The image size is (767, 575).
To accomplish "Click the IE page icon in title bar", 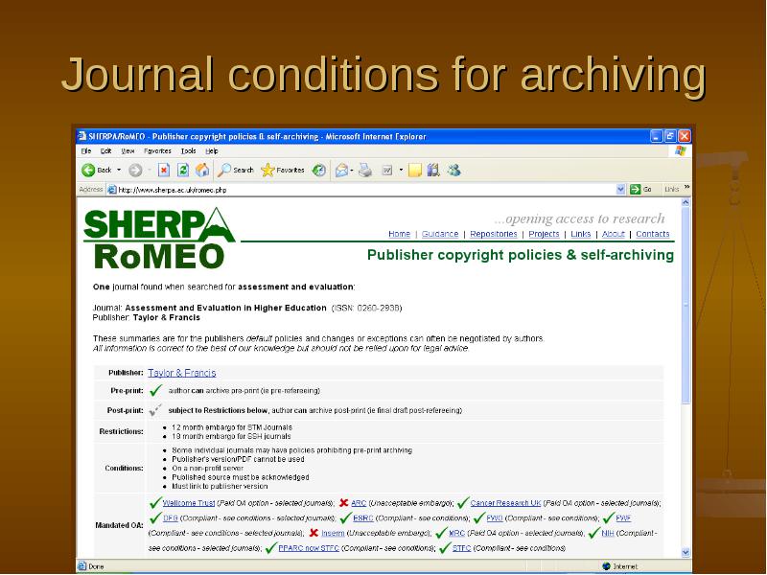I will pos(82,136).
